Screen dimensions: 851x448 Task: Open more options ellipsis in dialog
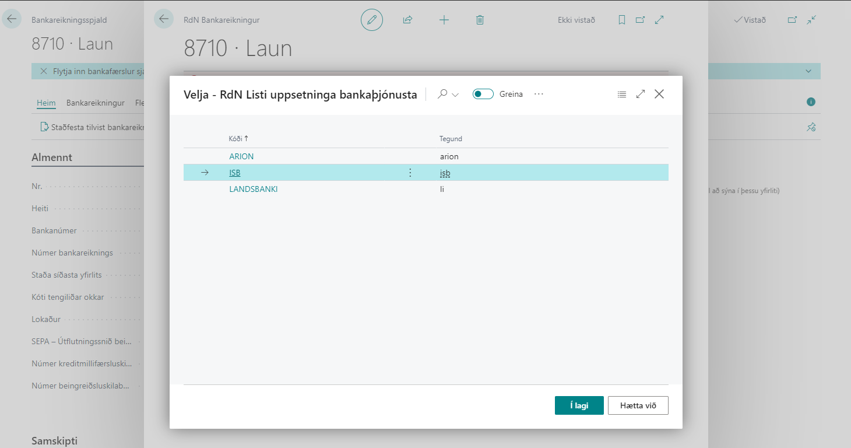click(539, 94)
